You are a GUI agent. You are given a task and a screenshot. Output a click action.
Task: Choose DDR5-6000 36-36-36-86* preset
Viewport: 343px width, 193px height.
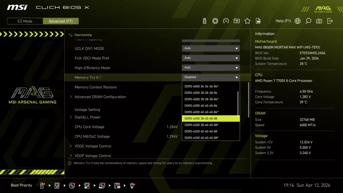click(210, 86)
